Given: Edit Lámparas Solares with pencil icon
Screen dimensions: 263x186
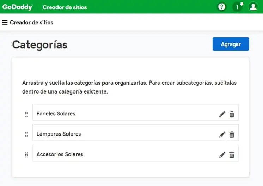Looking at the screenshot, I should click(x=222, y=134).
